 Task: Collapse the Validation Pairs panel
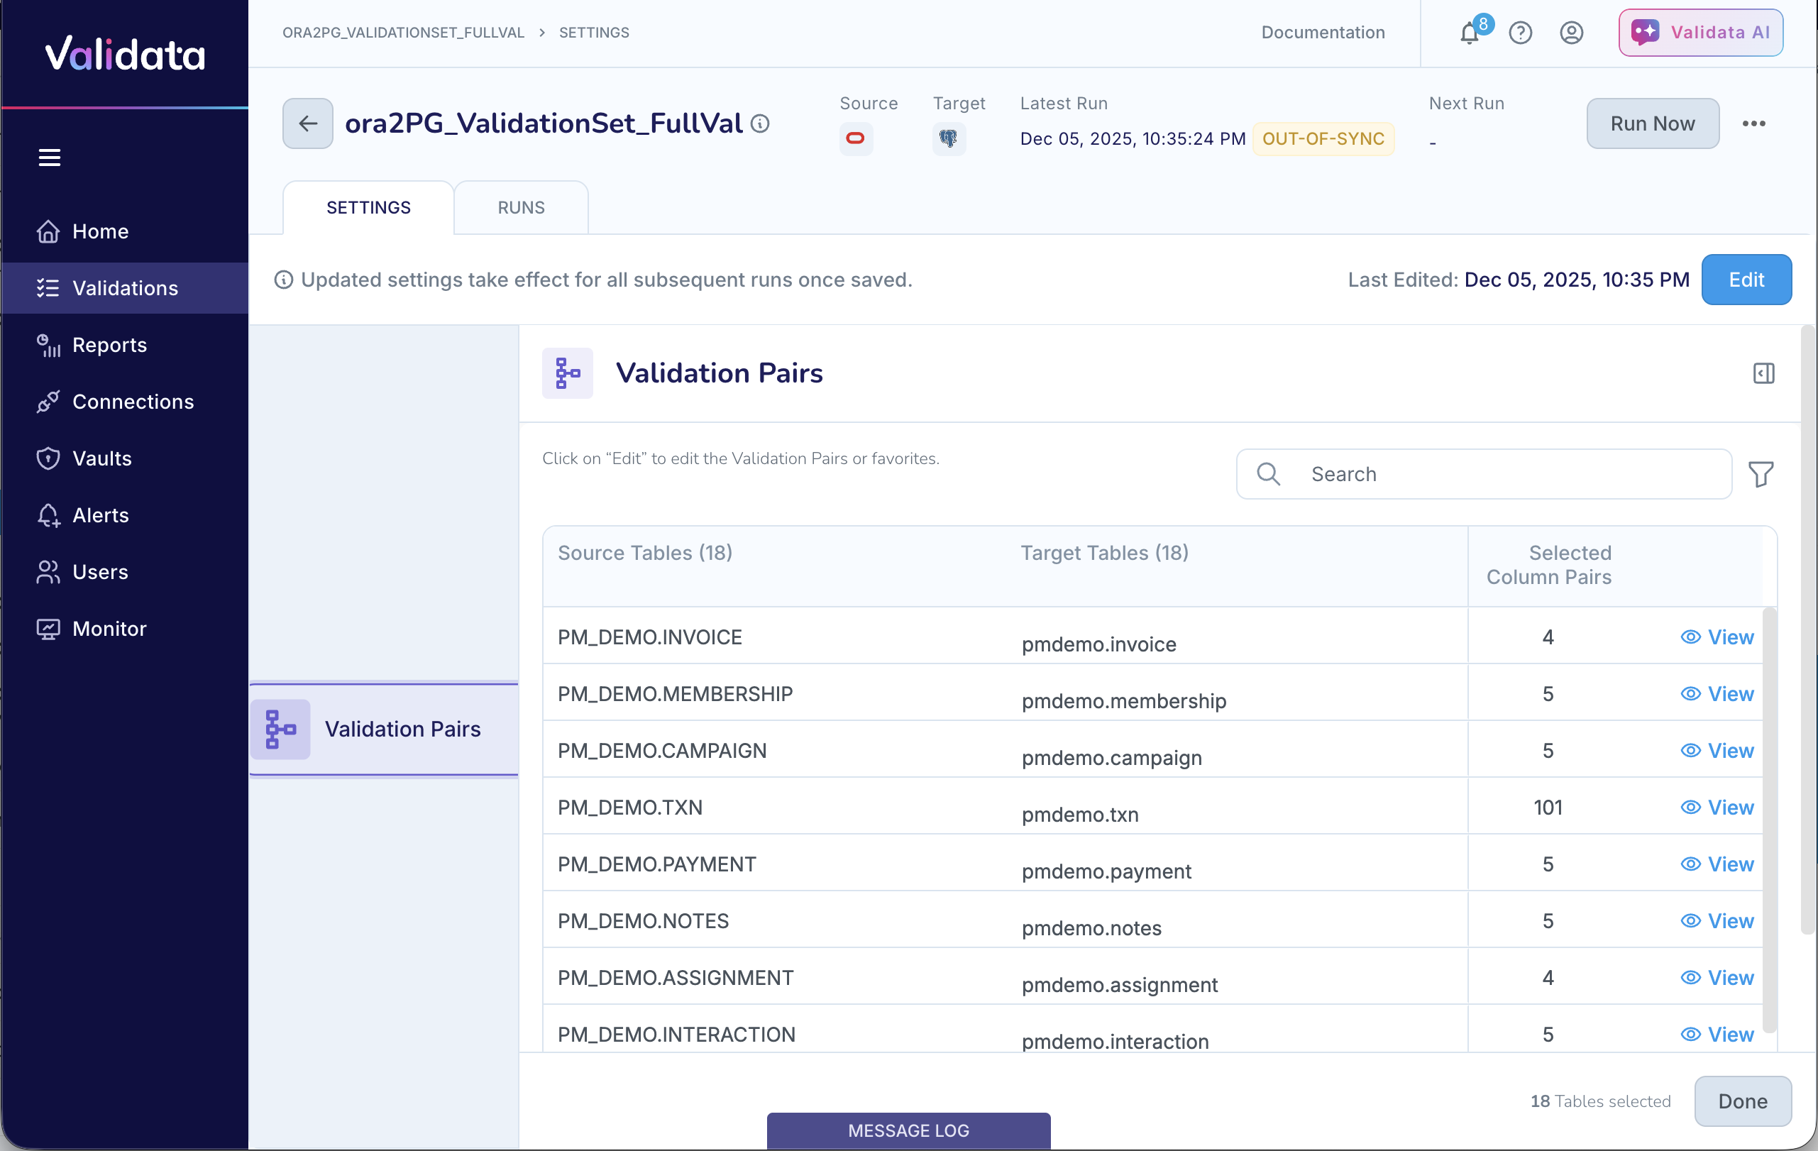coord(1763,373)
